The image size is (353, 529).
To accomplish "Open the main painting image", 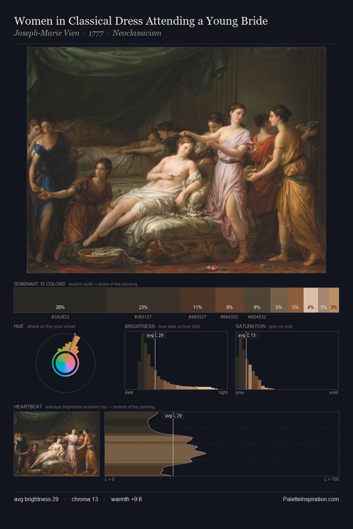I will (x=176, y=160).
